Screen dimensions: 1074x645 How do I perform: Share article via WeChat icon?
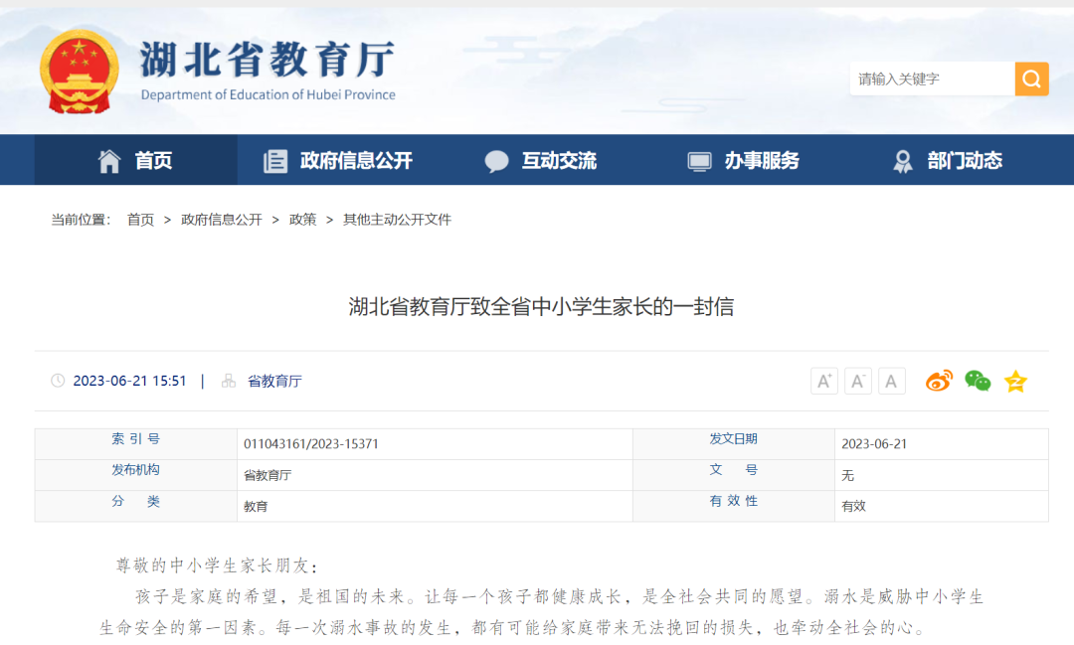(978, 381)
